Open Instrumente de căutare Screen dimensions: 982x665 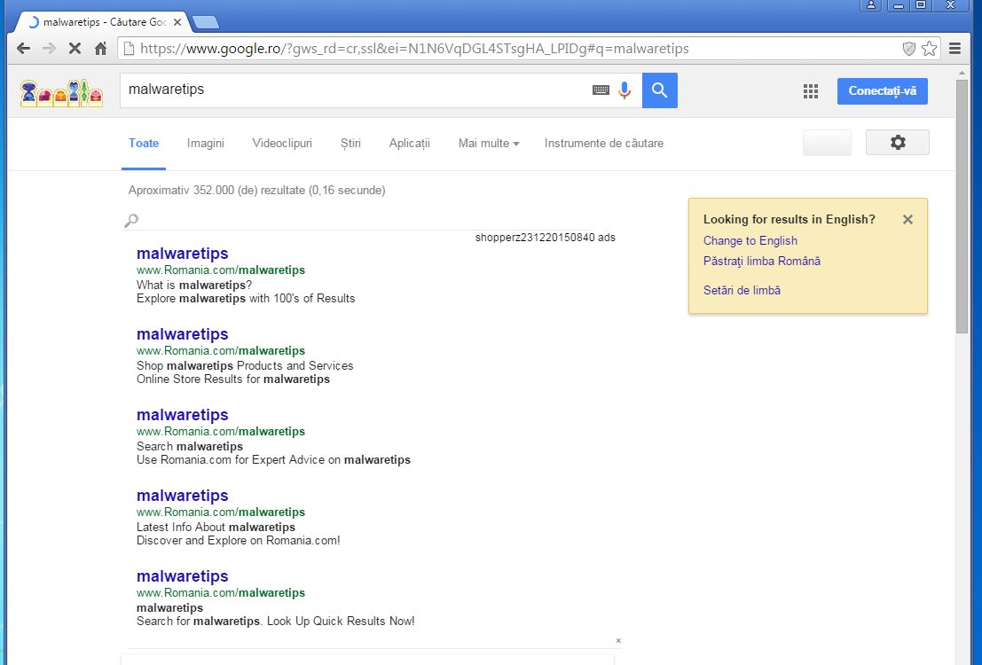pos(604,143)
